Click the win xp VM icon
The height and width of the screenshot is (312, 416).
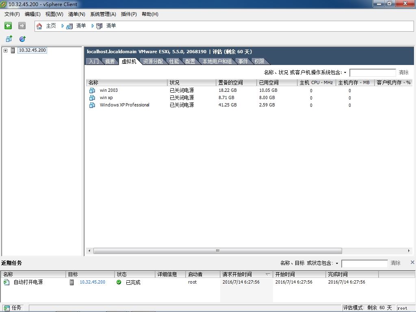pos(92,98)
